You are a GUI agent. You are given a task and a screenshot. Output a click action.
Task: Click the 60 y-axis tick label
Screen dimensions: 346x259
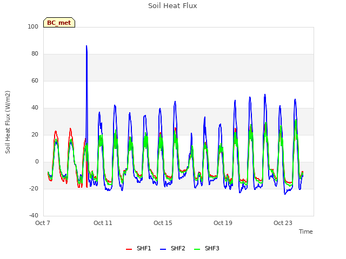coord(35,80)
